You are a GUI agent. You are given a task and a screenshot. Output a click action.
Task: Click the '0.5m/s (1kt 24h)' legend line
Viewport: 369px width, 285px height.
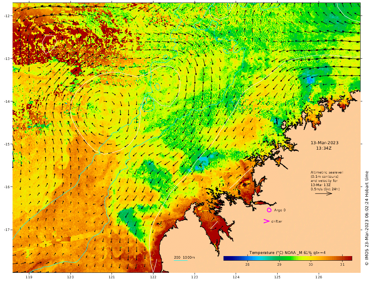[x=325, y=189]
